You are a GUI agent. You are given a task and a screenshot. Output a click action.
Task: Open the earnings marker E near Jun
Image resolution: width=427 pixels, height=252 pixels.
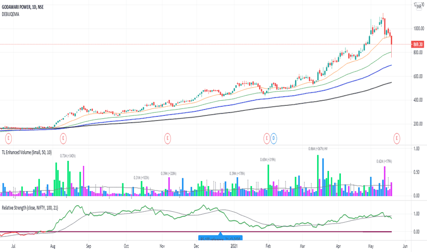pyautogui.click(x=396, y=138)
